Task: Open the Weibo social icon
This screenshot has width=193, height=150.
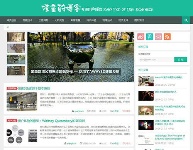Action: tap(141, 37)
